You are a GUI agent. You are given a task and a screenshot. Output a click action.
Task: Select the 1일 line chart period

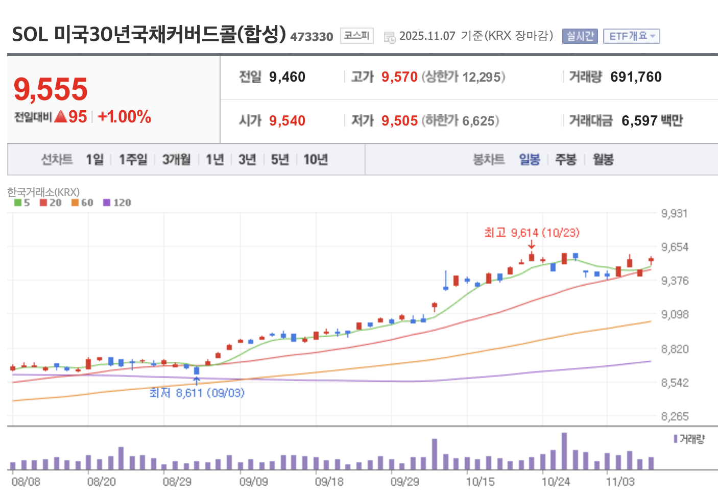point(94,160)
